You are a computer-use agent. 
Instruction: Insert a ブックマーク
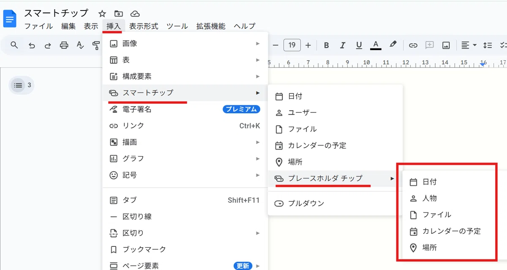click(x=185, y=249)
